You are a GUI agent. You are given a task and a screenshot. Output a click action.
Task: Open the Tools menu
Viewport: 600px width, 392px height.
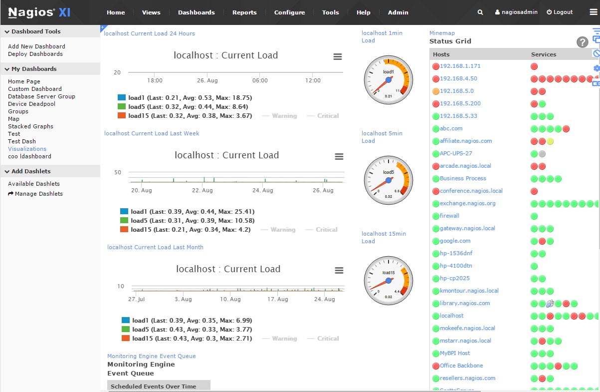point(331,12)
